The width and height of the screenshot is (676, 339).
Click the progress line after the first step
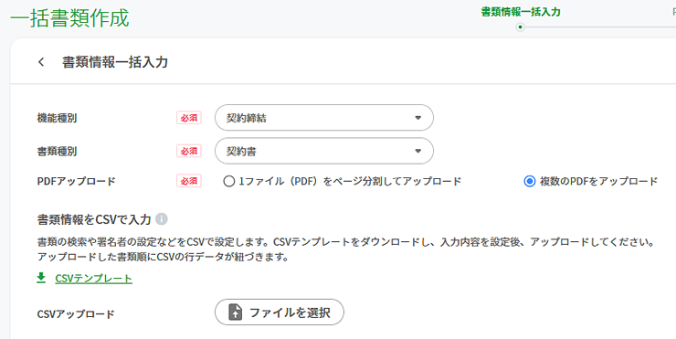(600, 27)
